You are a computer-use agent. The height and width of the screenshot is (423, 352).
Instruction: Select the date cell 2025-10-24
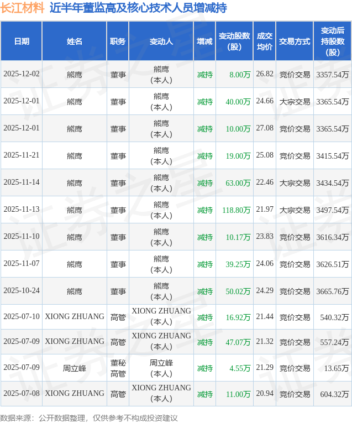point(22,291)
